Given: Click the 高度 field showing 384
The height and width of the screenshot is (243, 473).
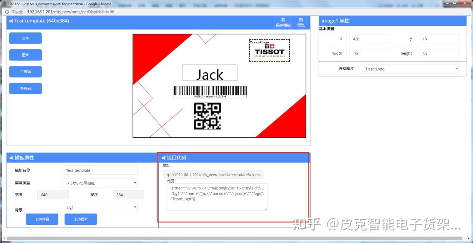Looking at the screenshot, I should 128,195.
